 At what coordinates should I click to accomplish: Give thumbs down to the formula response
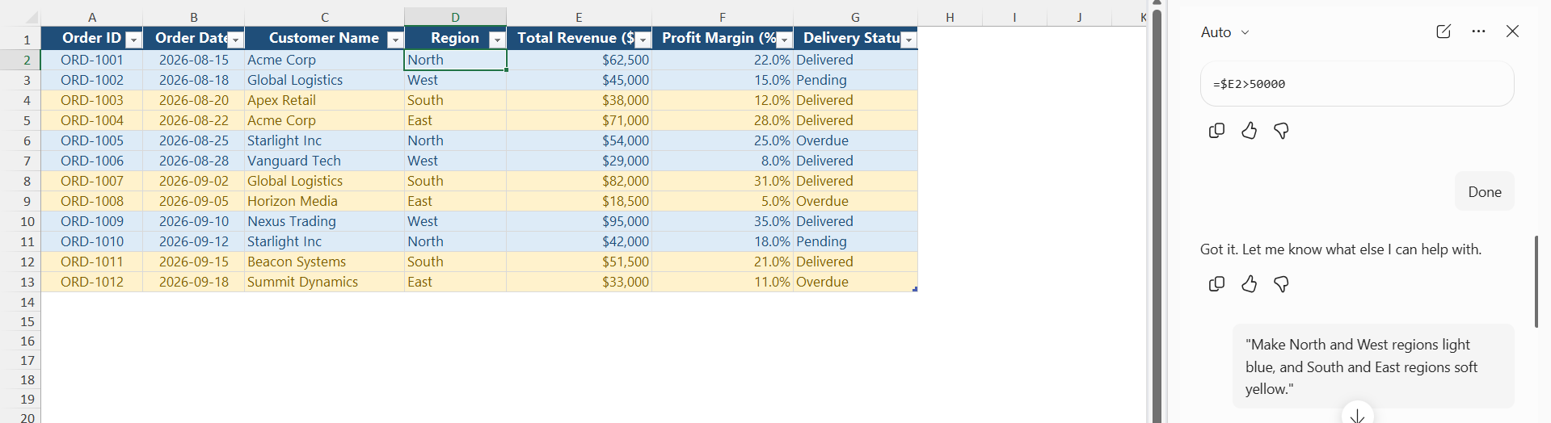click(x=1281, y=131)
